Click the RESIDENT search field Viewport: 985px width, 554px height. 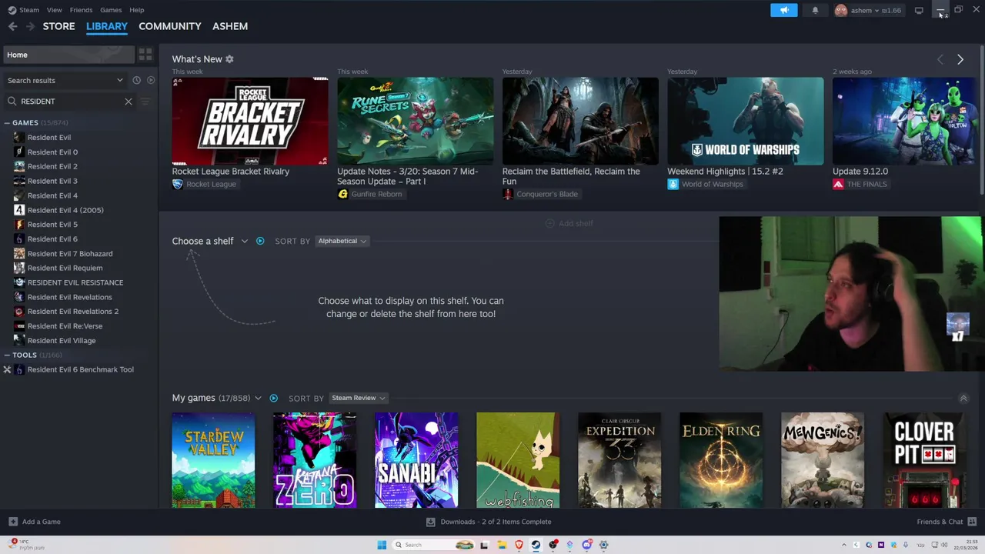click(69, 101)
